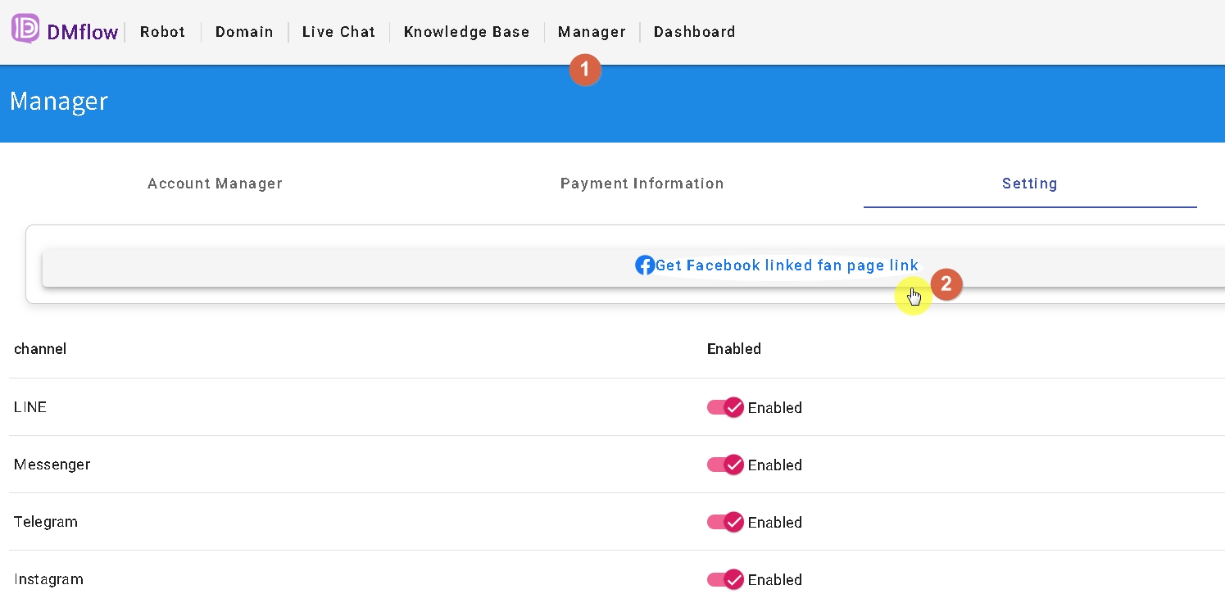Open the Dashboard menu item
Viewport: 1225px width, 603px height.
click(694, 31)
